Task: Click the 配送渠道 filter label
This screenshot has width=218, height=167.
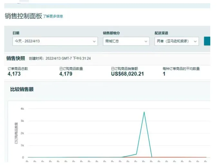Action: point(161,33)
